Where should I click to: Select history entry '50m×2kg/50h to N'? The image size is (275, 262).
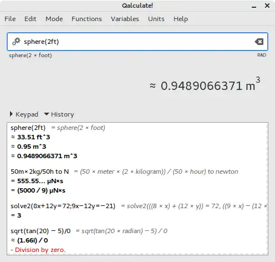click(x=40, y=172)
